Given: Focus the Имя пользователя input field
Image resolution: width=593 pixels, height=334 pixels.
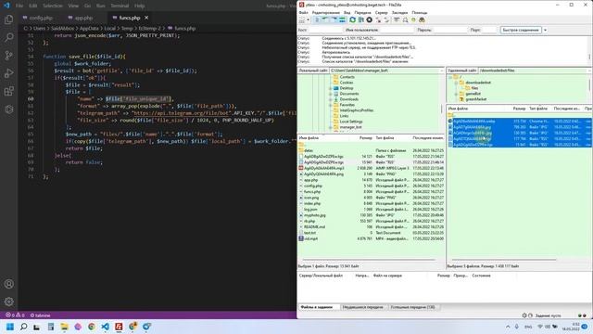Looking at the screenshot, I should 396,30.
